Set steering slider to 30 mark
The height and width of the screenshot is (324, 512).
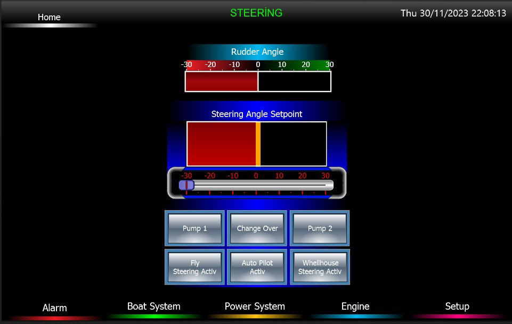(326, 185)
